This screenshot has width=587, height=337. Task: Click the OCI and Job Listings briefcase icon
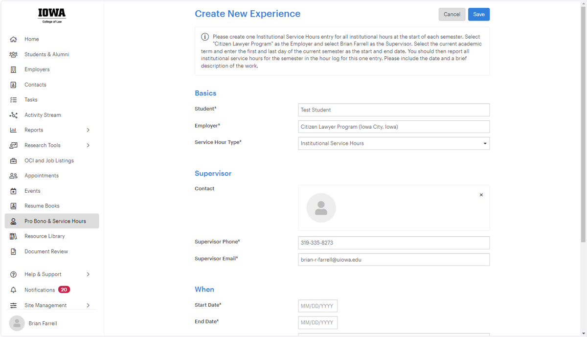(13, 160)
